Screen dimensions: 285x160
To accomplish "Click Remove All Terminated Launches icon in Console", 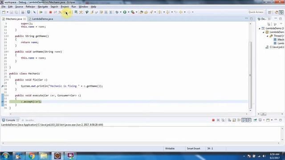I will coord(223,120).
